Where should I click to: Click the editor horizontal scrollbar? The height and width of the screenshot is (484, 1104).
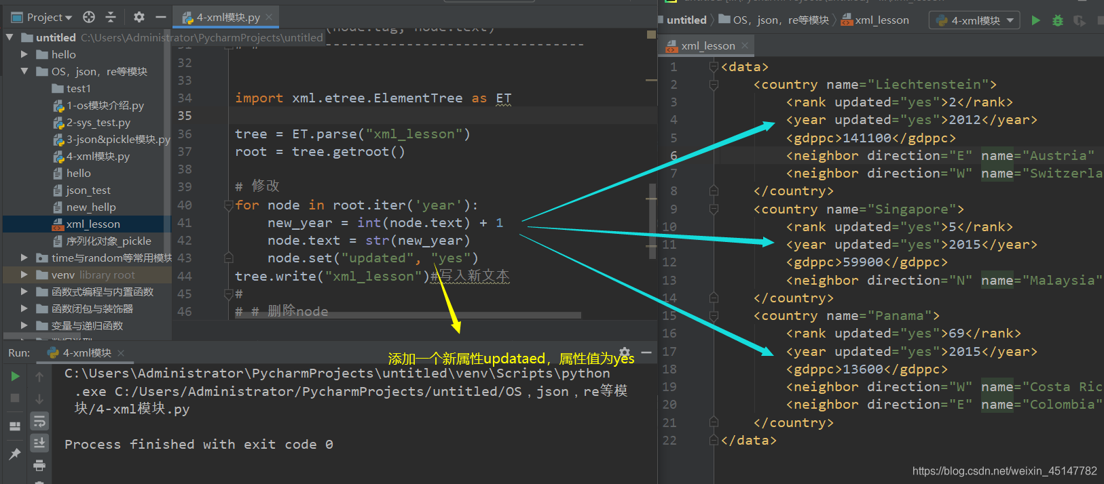[x=407, y=315]
